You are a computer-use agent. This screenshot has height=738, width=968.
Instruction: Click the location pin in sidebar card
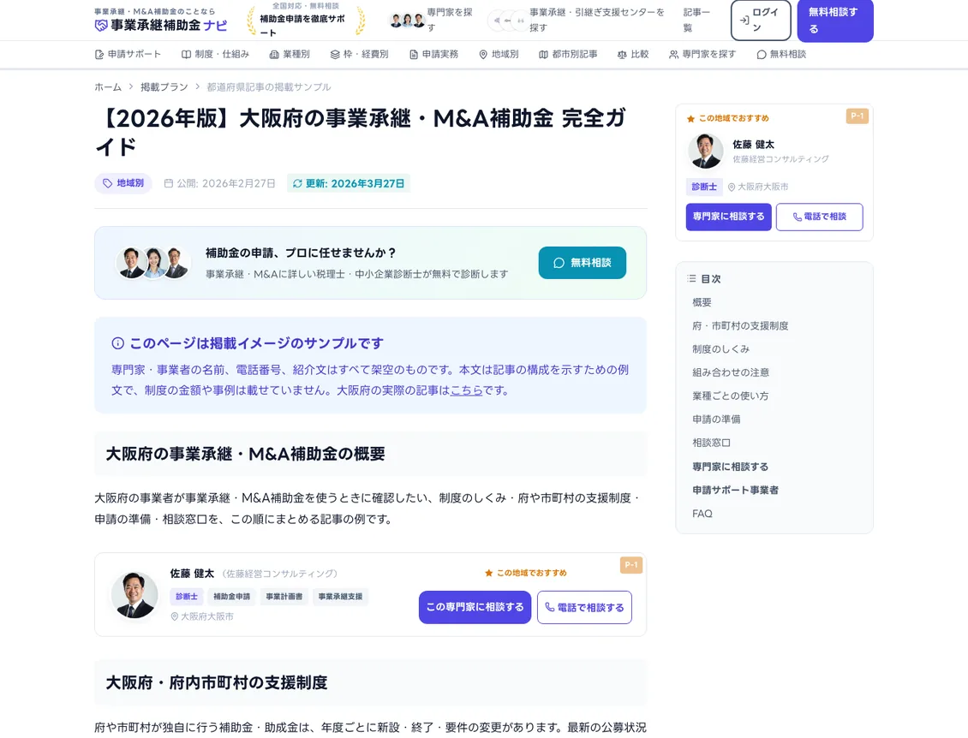pyautogui.click(x=732, y=187)
